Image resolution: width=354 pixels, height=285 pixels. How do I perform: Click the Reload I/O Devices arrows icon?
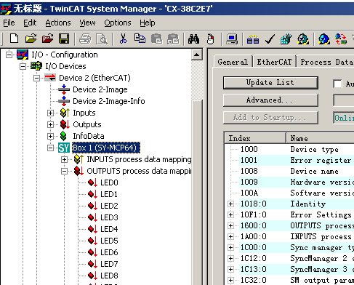(341, 39)
